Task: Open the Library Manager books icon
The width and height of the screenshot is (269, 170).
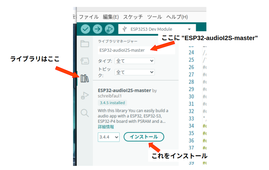Action: [x=85, y=79]
